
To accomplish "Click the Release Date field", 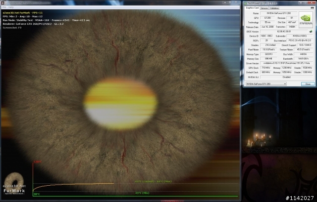I will [x=267, y=27].
